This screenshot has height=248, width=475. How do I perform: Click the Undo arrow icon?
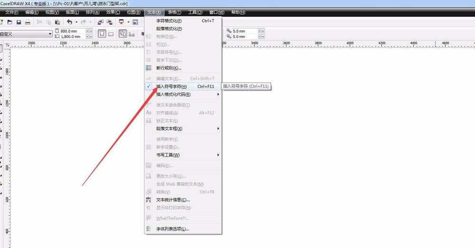[x=69, y=22]
